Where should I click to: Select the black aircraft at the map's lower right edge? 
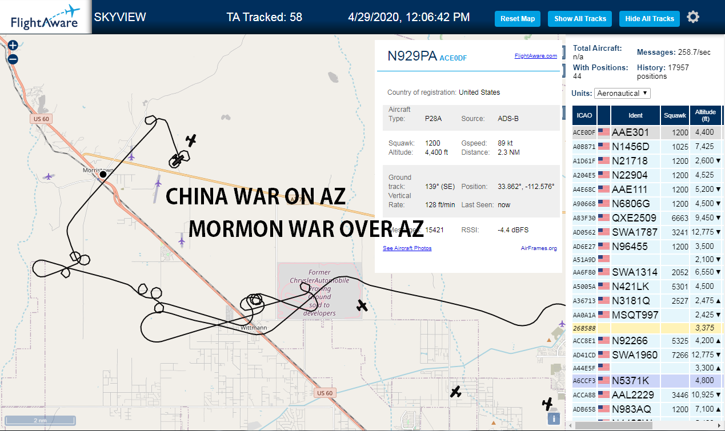coord(548,404)
